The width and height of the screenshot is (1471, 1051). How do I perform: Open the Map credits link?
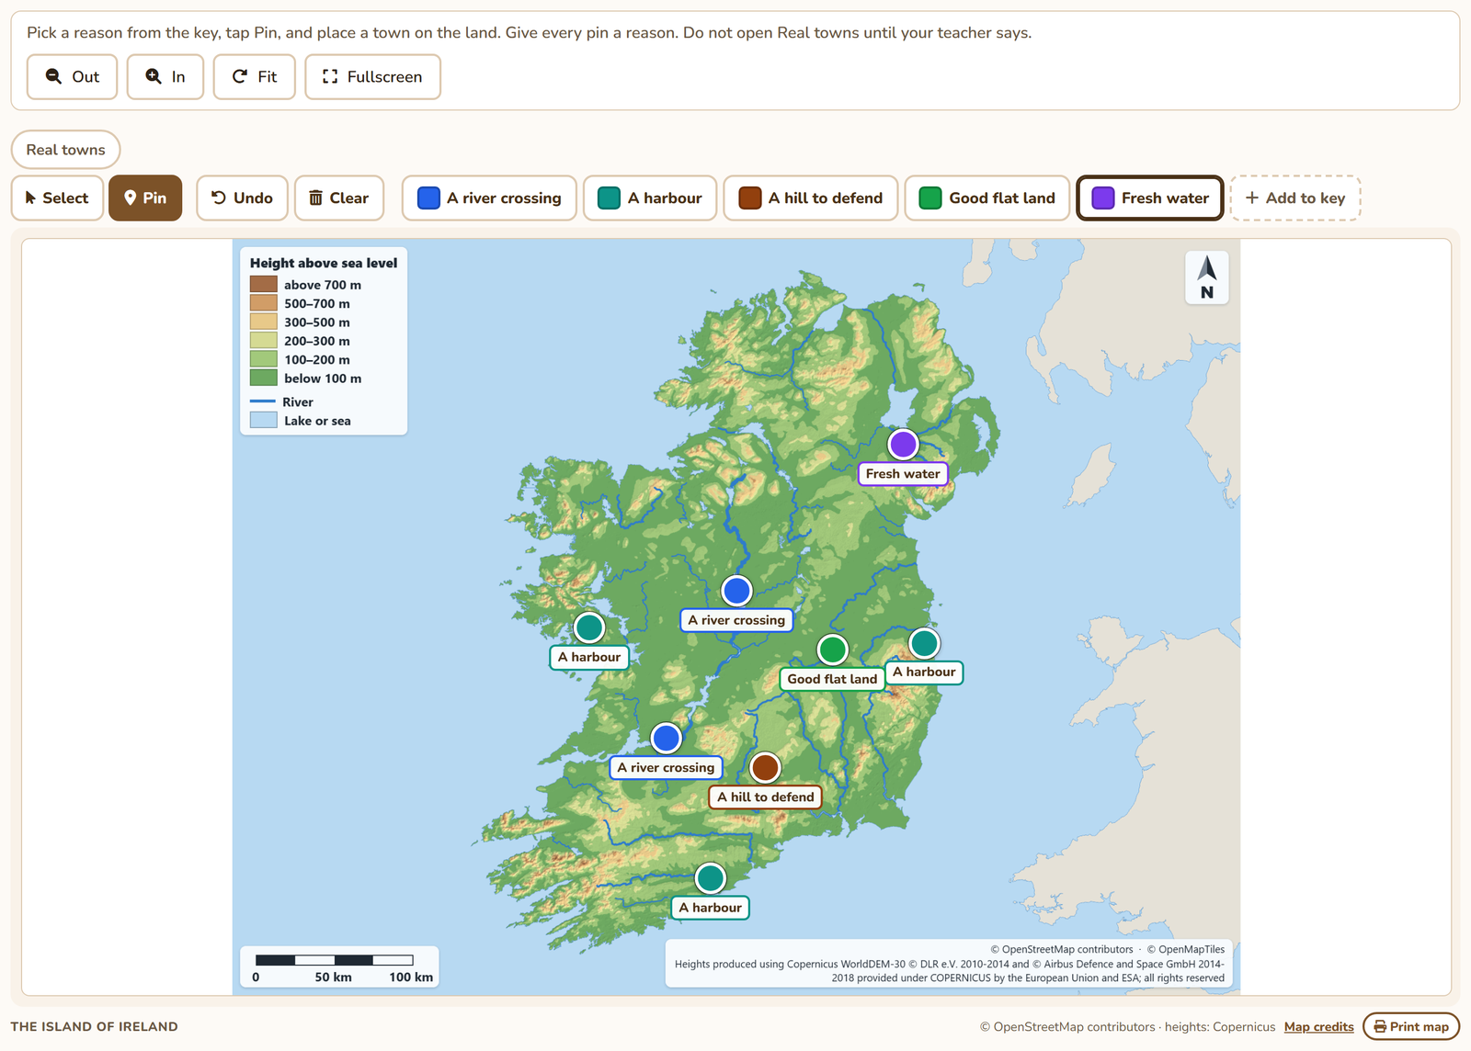(1319, 1027)
